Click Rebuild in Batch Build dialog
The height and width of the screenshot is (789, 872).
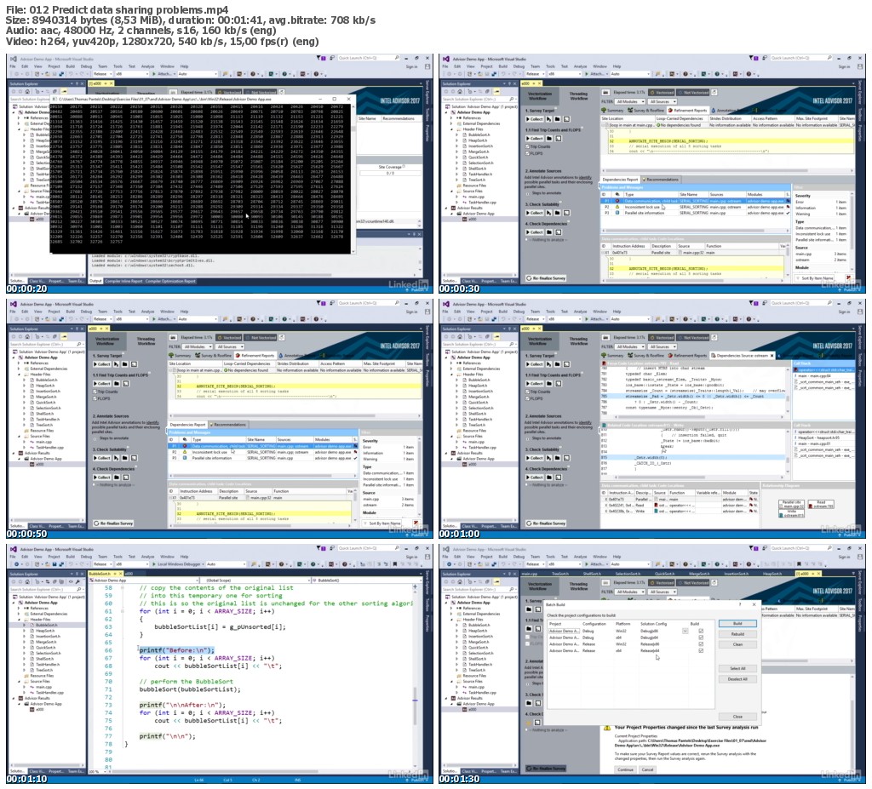point(737,634)
